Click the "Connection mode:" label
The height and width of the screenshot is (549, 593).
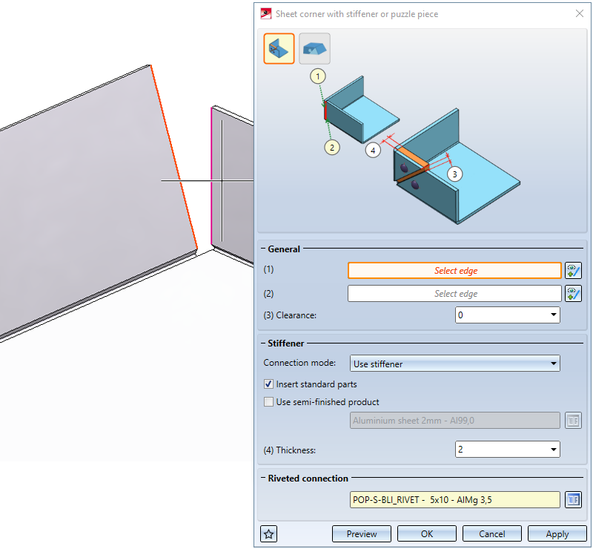pyautogui.click(x=299, y=363)
